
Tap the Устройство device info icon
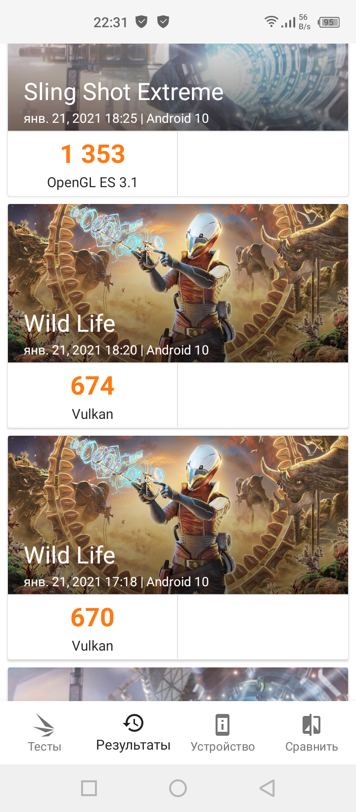click(x=222, y=725)
